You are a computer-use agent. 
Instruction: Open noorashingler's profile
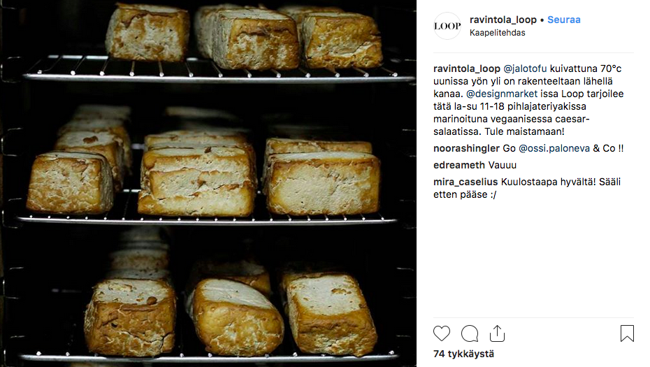tap(466, 148)
